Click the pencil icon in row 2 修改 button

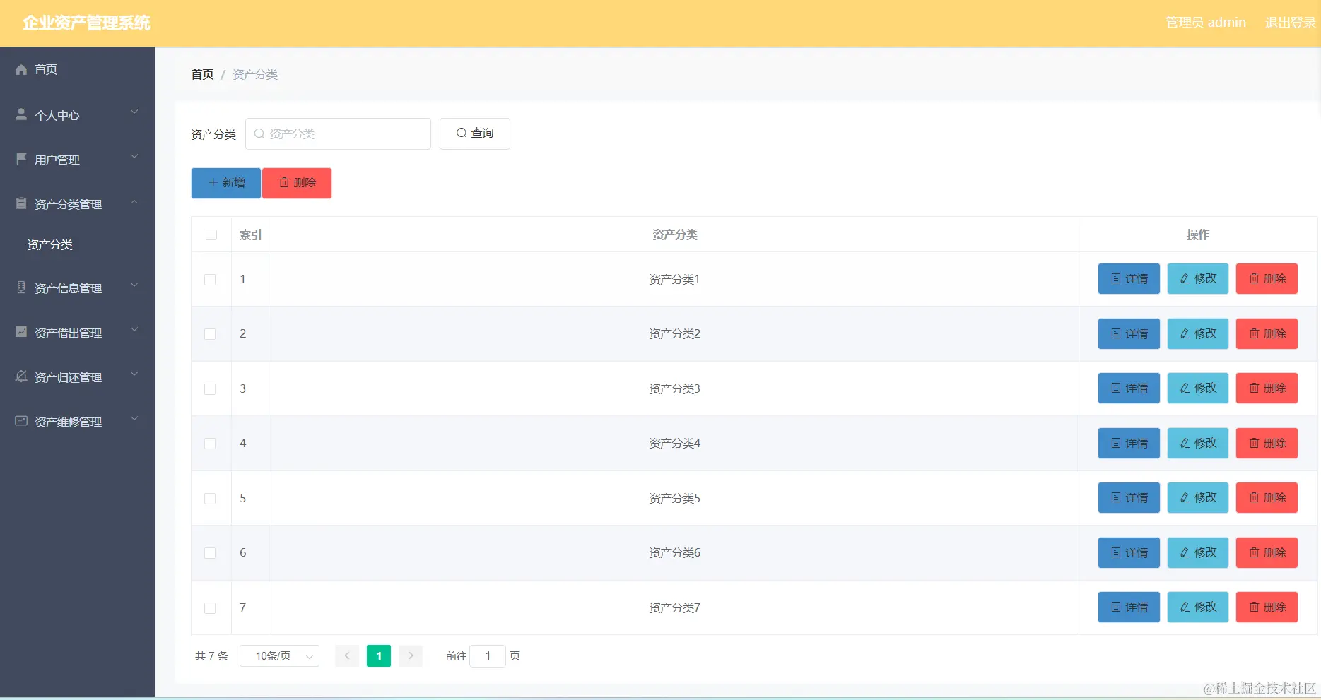click(x=1185, y=333)
